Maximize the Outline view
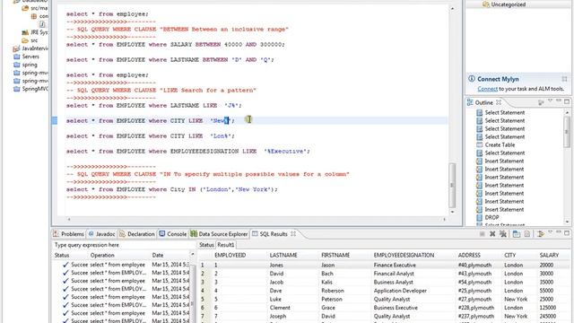Image resolution: width=574 pixels, height=323 pixels. click(x=567, y=101)
